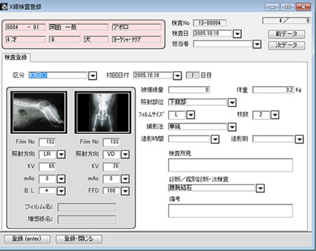
Task: Open the 担当者 dropdown arrow
Action: click(257, 44)
